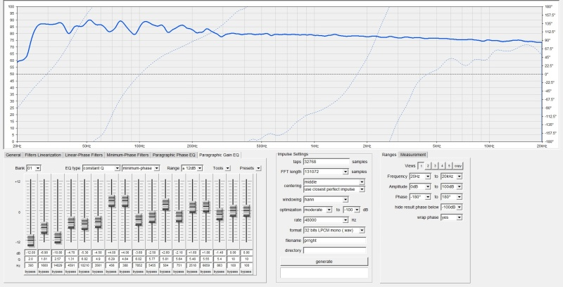The width and height of the screenshot is (563, 287).
Task: Click the first EQ band gain slider handle
Action: pyautogui.click(x=30, y=240)
